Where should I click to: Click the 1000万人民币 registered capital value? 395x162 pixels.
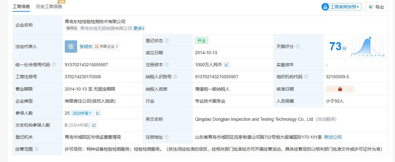[208, 65]
